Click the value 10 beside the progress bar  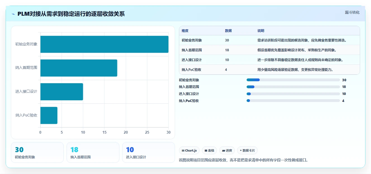click(x=344, y=94)
